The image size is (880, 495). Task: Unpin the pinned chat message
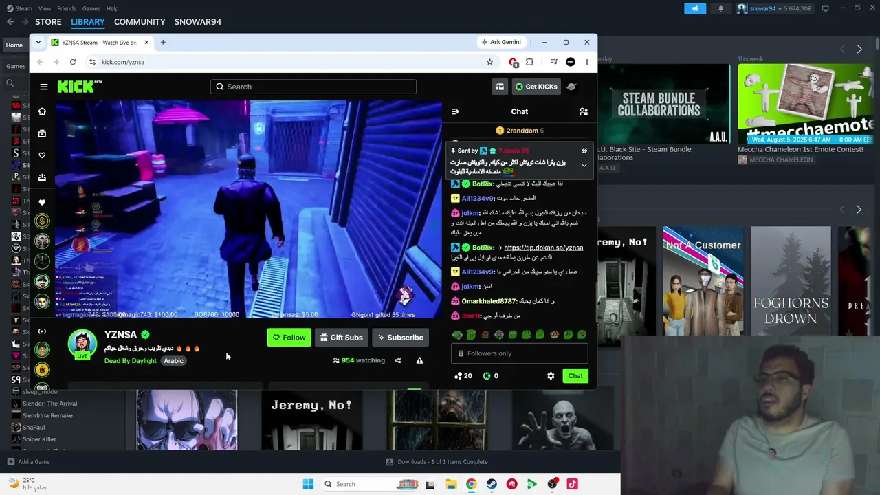584,151
